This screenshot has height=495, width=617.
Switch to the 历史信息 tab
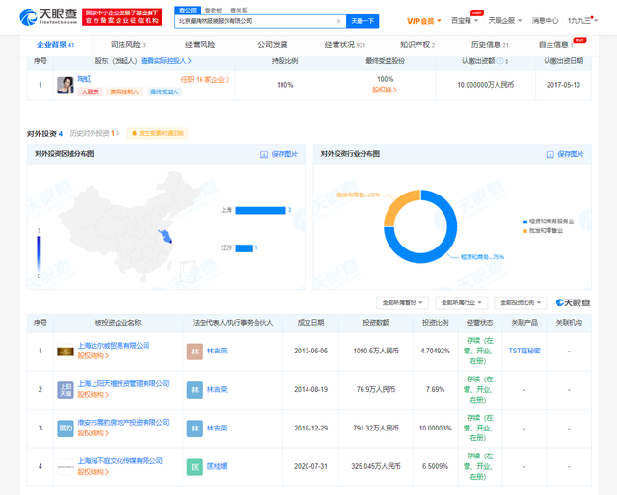pos(490,45)
